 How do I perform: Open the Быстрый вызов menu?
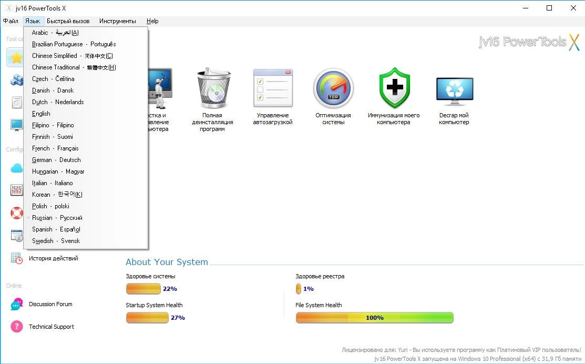coord(68,21)
